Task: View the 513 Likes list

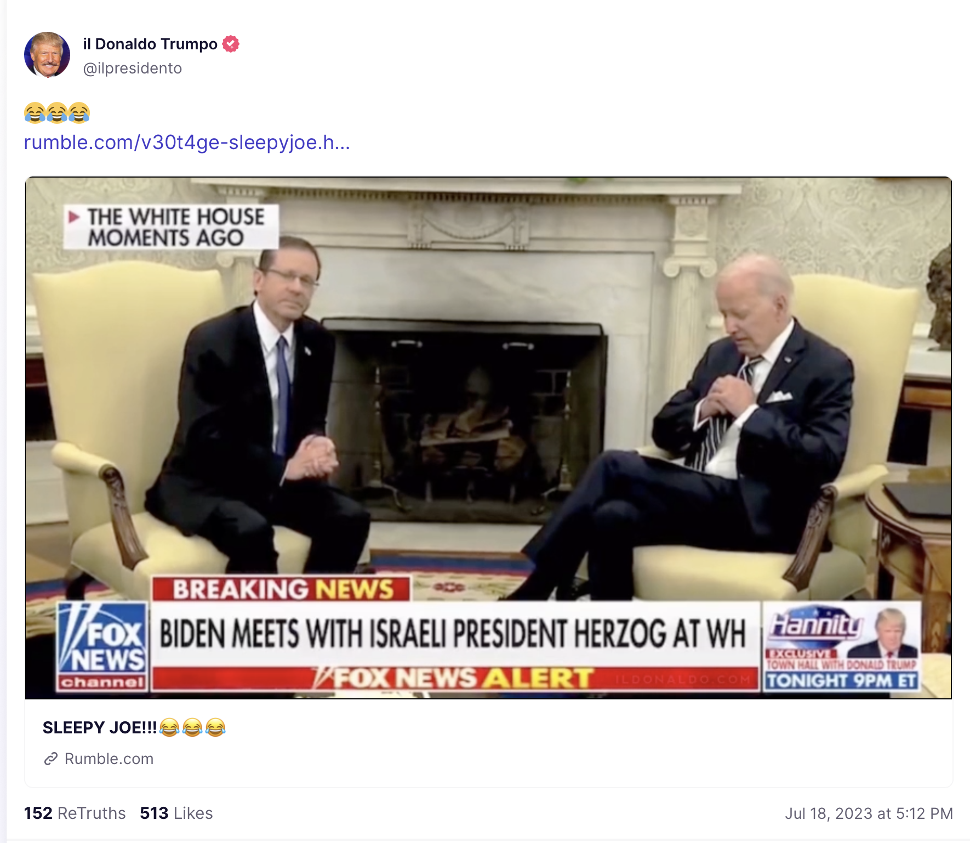Action: click(176, 813)
